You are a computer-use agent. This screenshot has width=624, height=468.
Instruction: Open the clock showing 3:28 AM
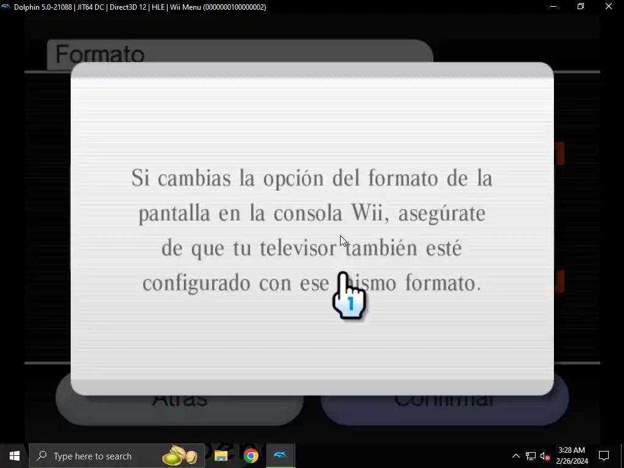[x=572, y=456]
